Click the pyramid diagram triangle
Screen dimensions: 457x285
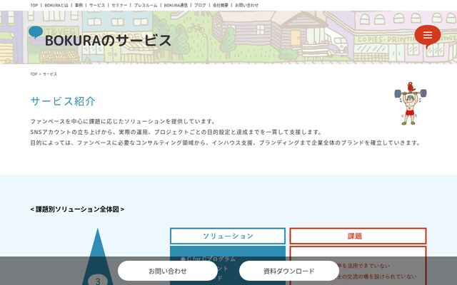click(x=98, y=256)
